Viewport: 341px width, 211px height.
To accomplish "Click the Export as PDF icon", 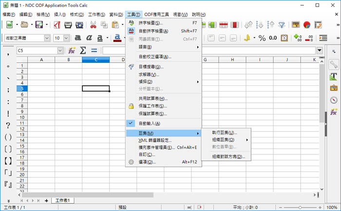I will coord(57,25).
